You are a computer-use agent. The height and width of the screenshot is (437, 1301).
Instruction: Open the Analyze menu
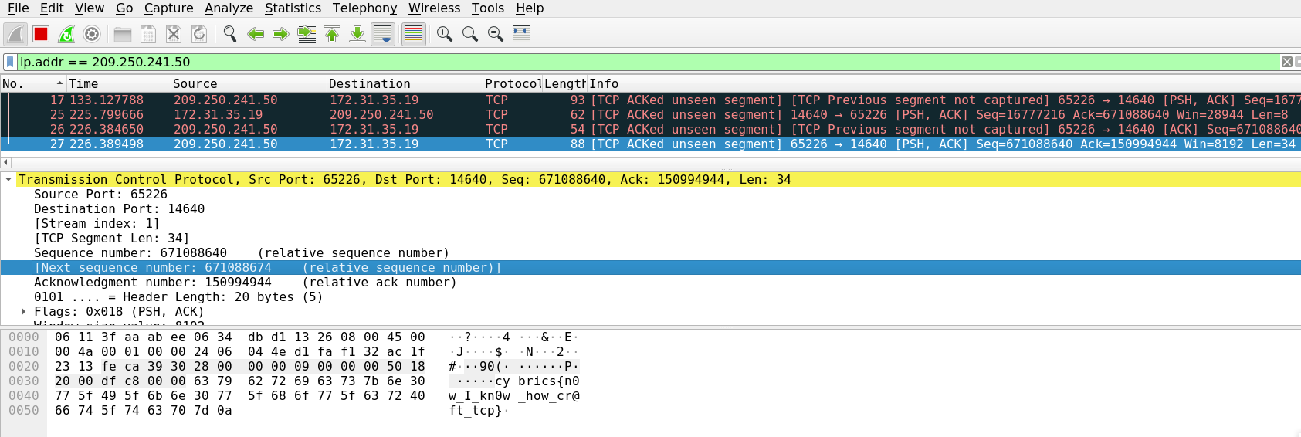pyautogui.click(x=229, y=8)
